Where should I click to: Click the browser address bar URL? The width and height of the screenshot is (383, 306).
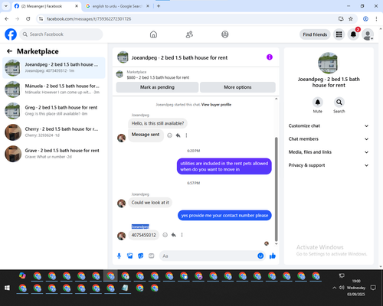coord(89,19)
